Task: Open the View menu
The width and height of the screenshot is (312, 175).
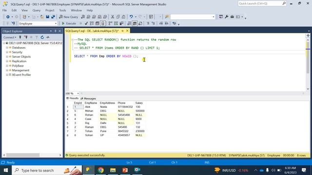Action: click(x=24, y=10)
